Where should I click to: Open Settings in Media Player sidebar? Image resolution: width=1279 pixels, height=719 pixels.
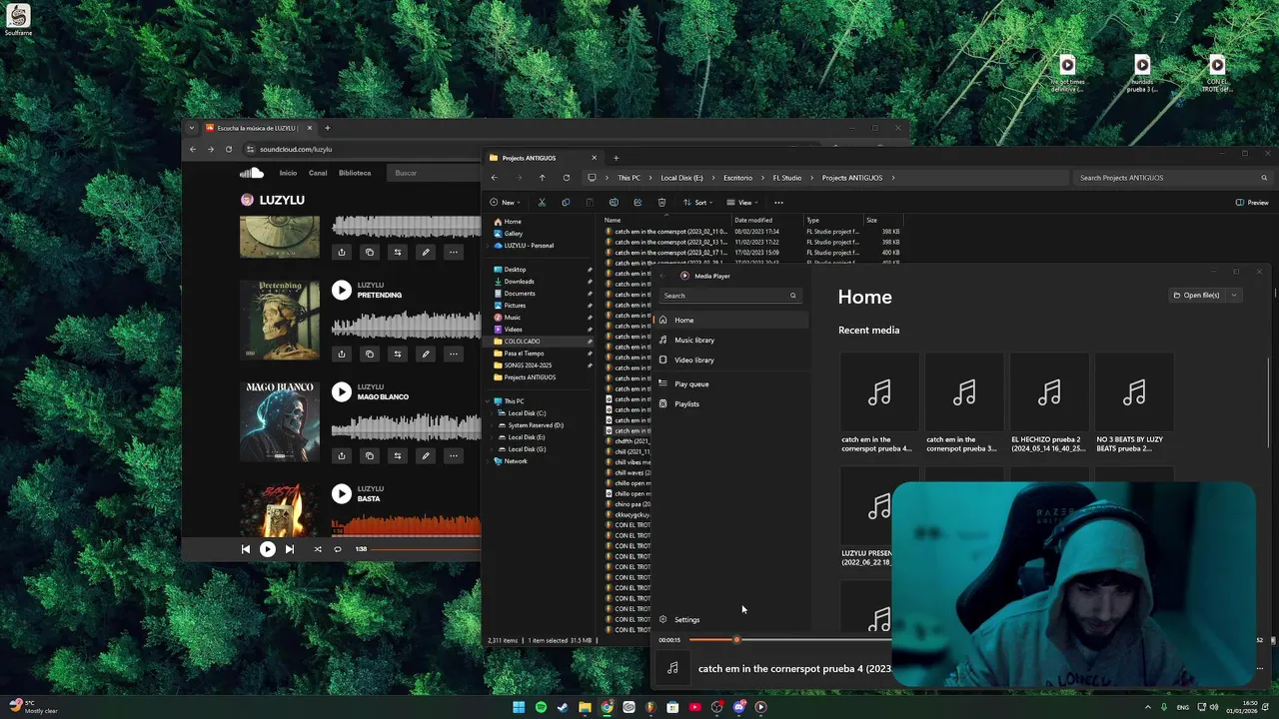point(729,620)
